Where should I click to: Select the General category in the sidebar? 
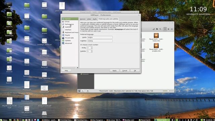[70, 19]
